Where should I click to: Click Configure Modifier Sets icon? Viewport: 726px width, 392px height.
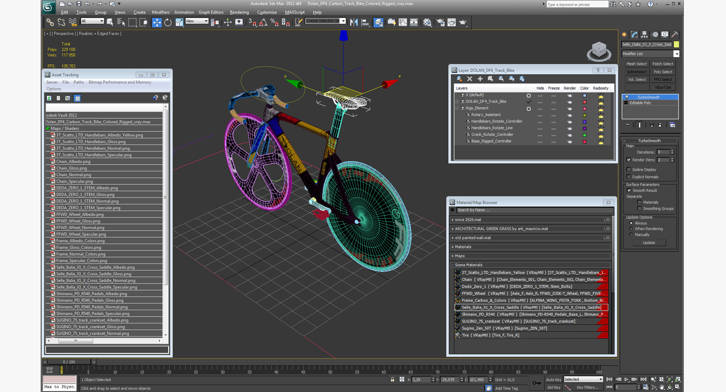[673, 125]
